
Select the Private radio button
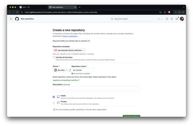(54, 103)
